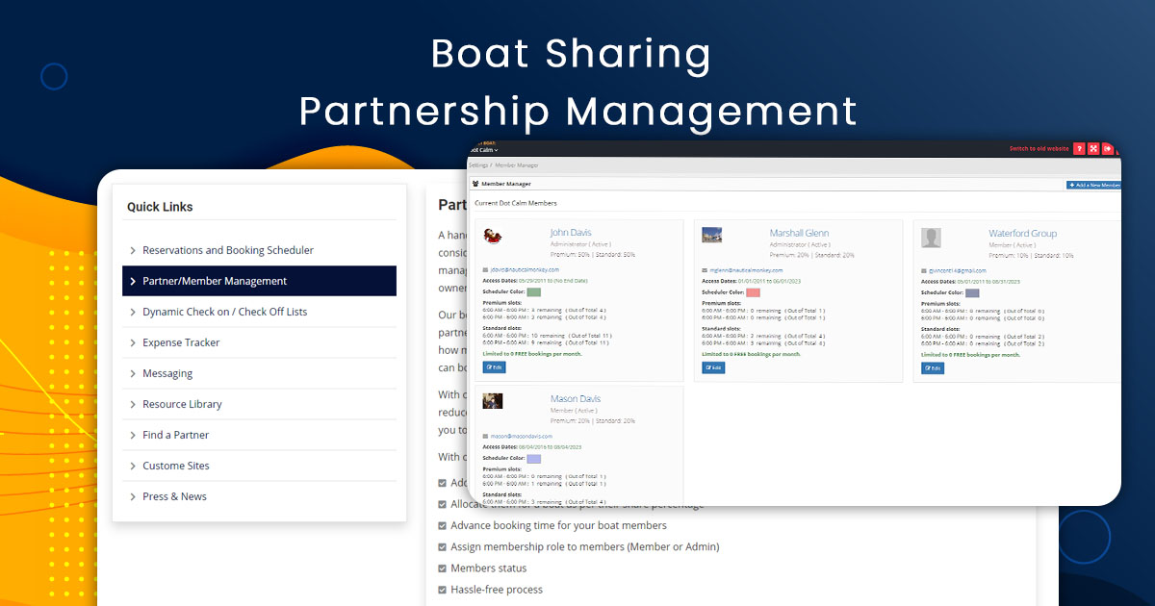
Task: Click the logout icon at top right
Action: click(1108, 147)
